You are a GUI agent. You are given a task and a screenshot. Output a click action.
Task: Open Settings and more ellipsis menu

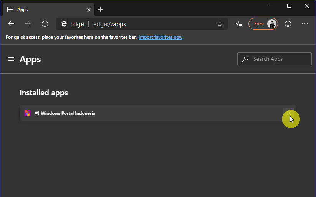tap(305, 24)
